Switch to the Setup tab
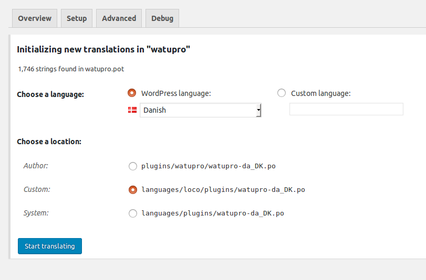 coord(77,18)
